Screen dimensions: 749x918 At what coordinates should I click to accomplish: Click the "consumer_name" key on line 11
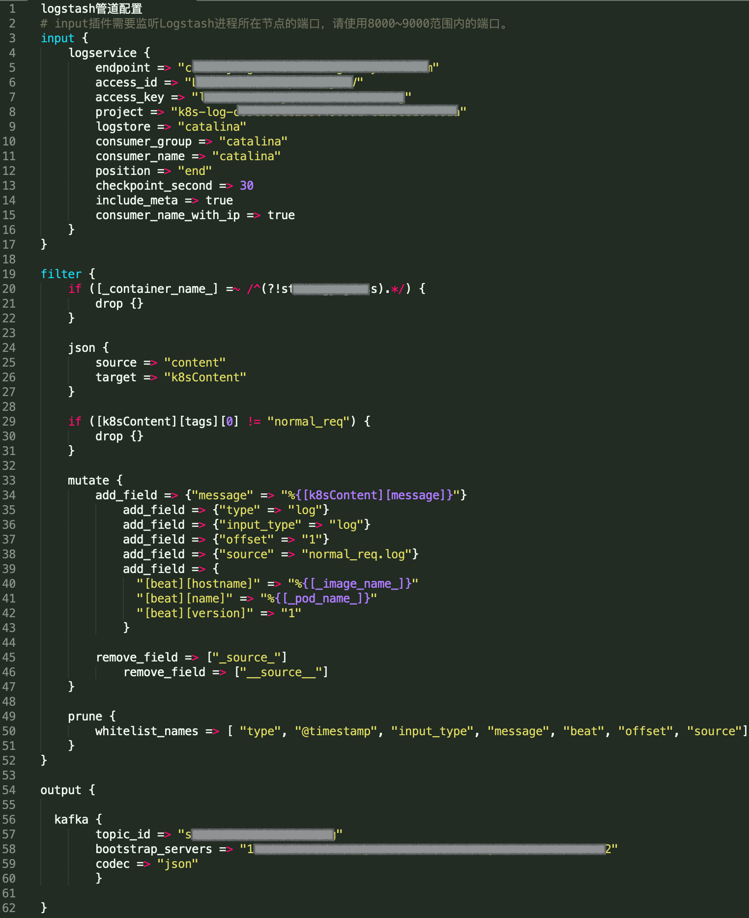coord(140,156)
